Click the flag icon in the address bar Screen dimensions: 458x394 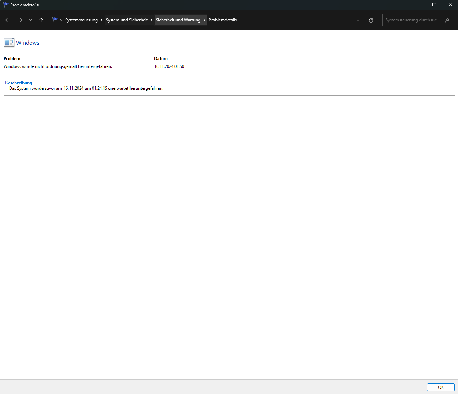pos(55,20)
